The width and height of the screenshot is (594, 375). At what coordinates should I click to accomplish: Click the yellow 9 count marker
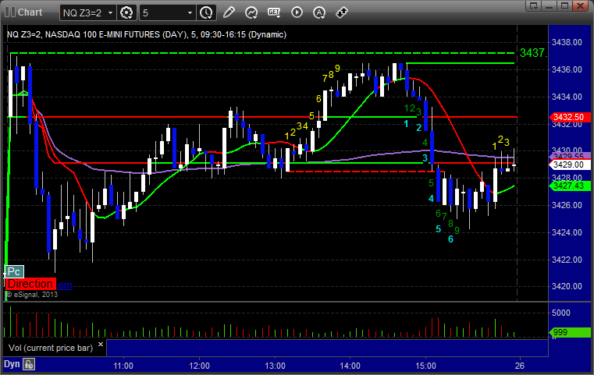[x=337, y=69]
